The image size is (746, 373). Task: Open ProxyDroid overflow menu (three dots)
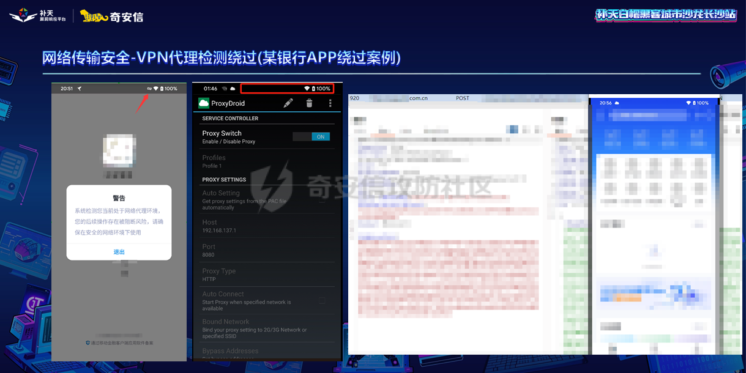(330, 103)
